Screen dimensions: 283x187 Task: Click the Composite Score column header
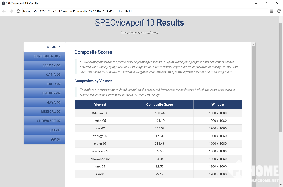click(160, 104)
